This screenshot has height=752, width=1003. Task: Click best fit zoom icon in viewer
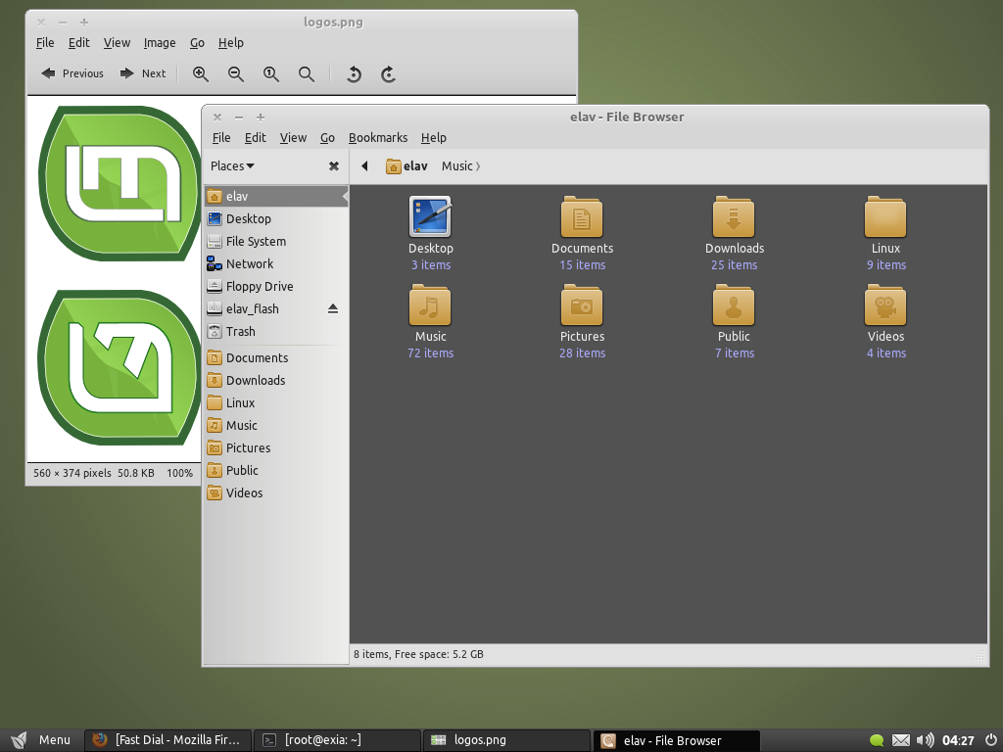pos(307,74)
